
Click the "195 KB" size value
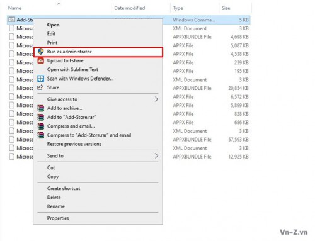(242, 71)
